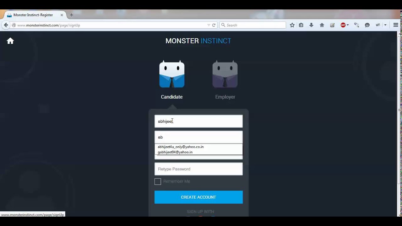Screen dimensions: 402x226
Task: Click the Remember Me label text
Action: 177,181
